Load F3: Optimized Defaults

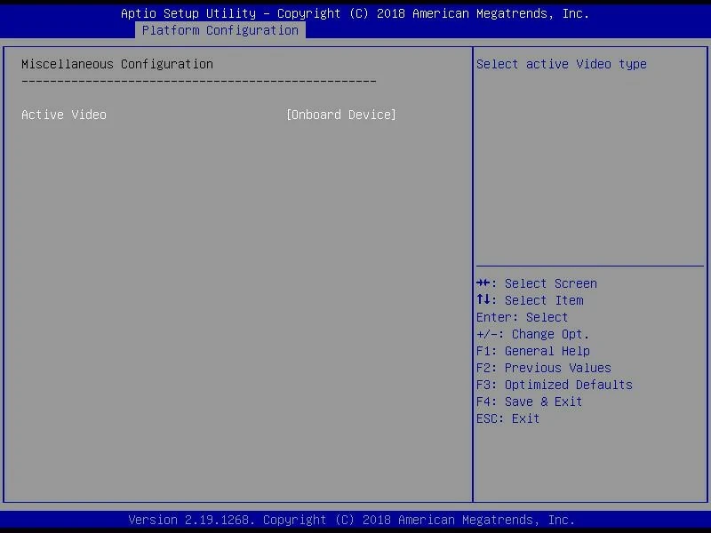coord(554,385)
